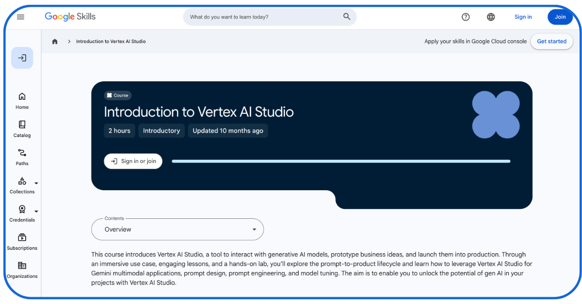Open the help question mark icon
The height and width of the screenshot is (304, 582).
(x=466, y=17)
